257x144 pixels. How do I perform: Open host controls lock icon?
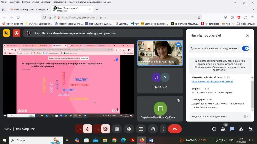click(x=250, y=129)
